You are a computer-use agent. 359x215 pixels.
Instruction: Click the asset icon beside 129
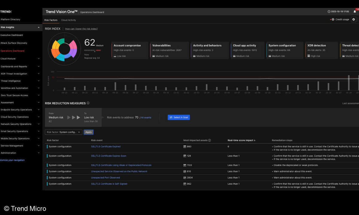185,156
